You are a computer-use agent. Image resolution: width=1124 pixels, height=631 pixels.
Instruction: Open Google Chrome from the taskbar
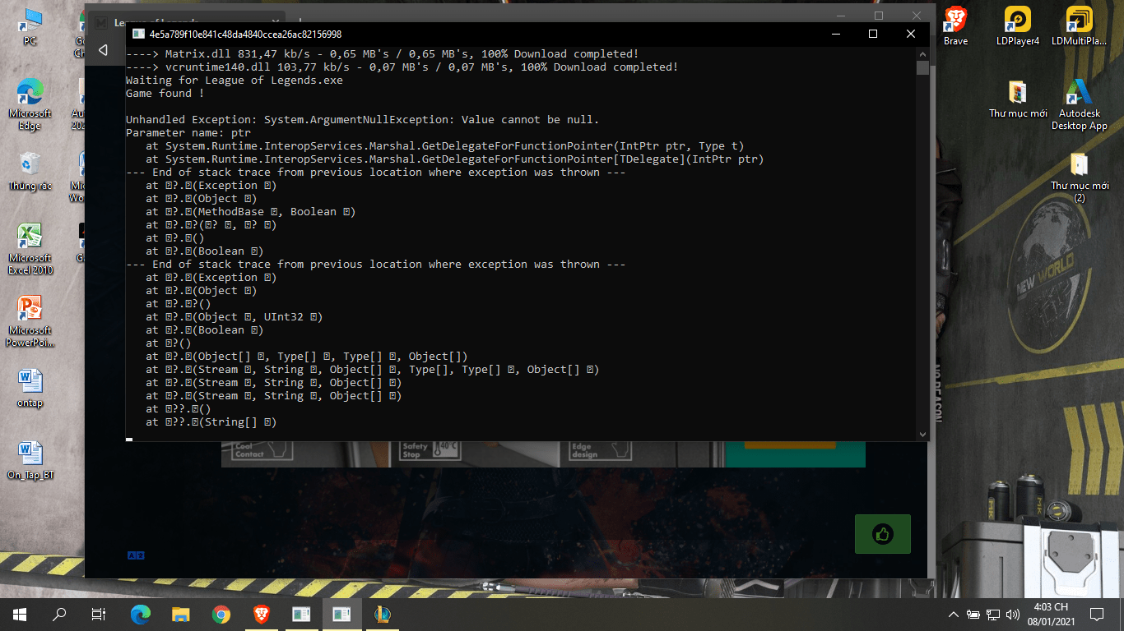[x=221, y=614]
